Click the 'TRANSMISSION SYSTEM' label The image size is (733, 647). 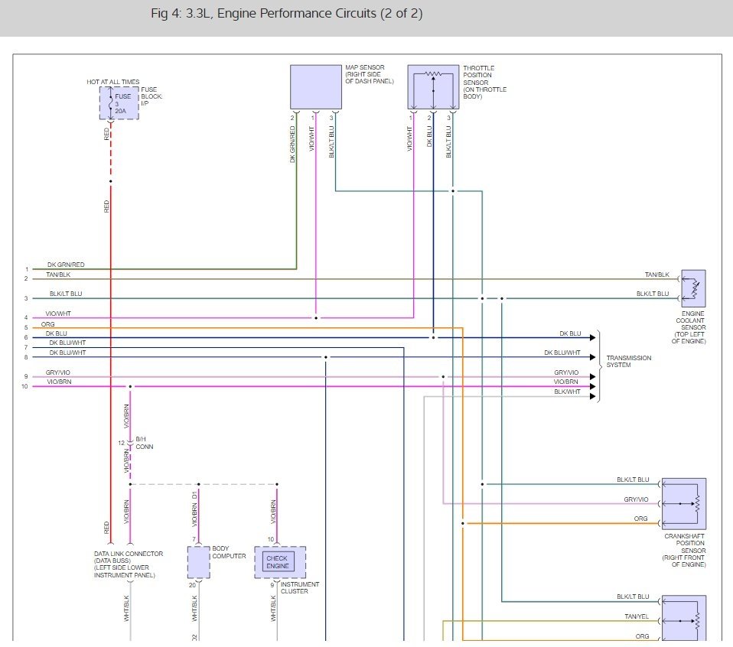pos(629,361)
